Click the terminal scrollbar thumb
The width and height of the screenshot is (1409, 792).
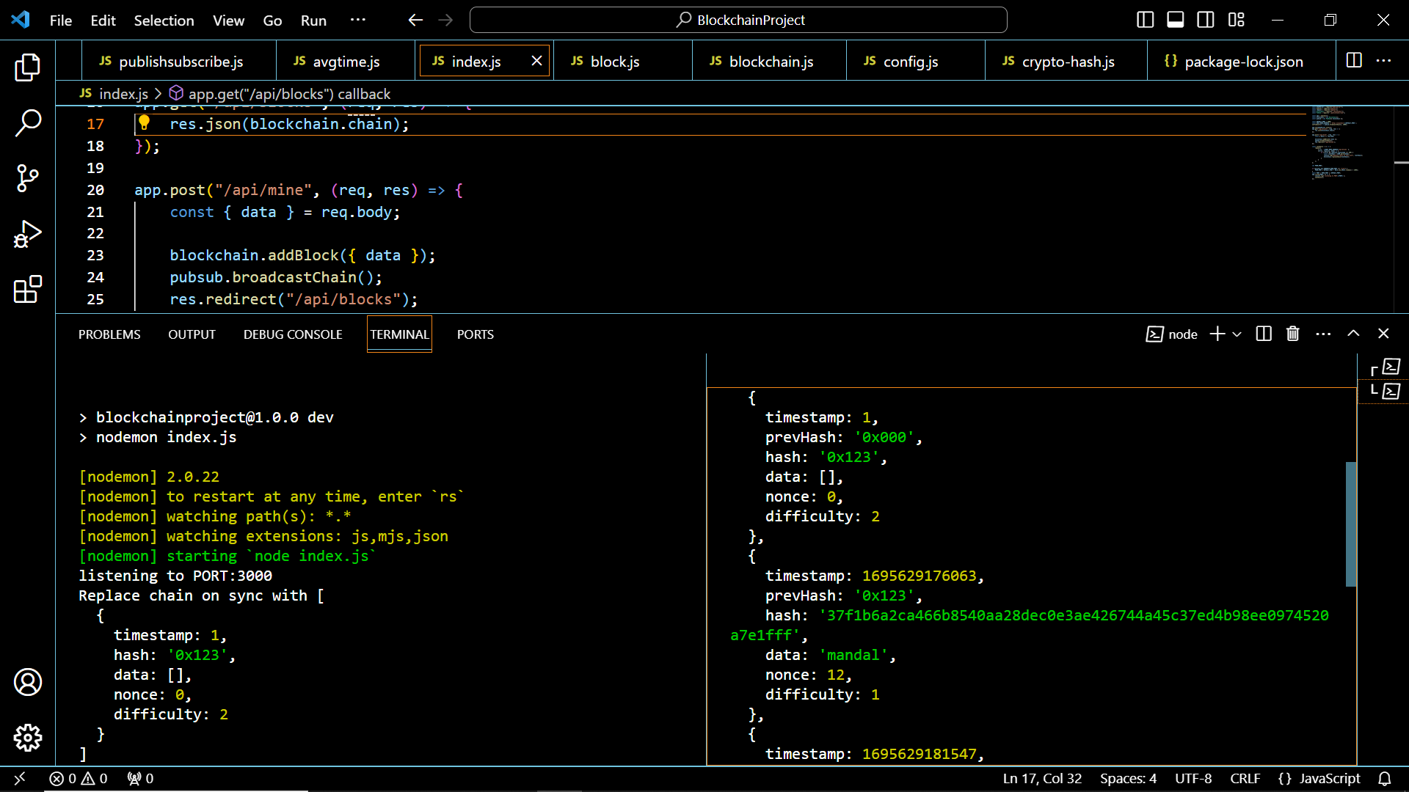point(1350,524)
